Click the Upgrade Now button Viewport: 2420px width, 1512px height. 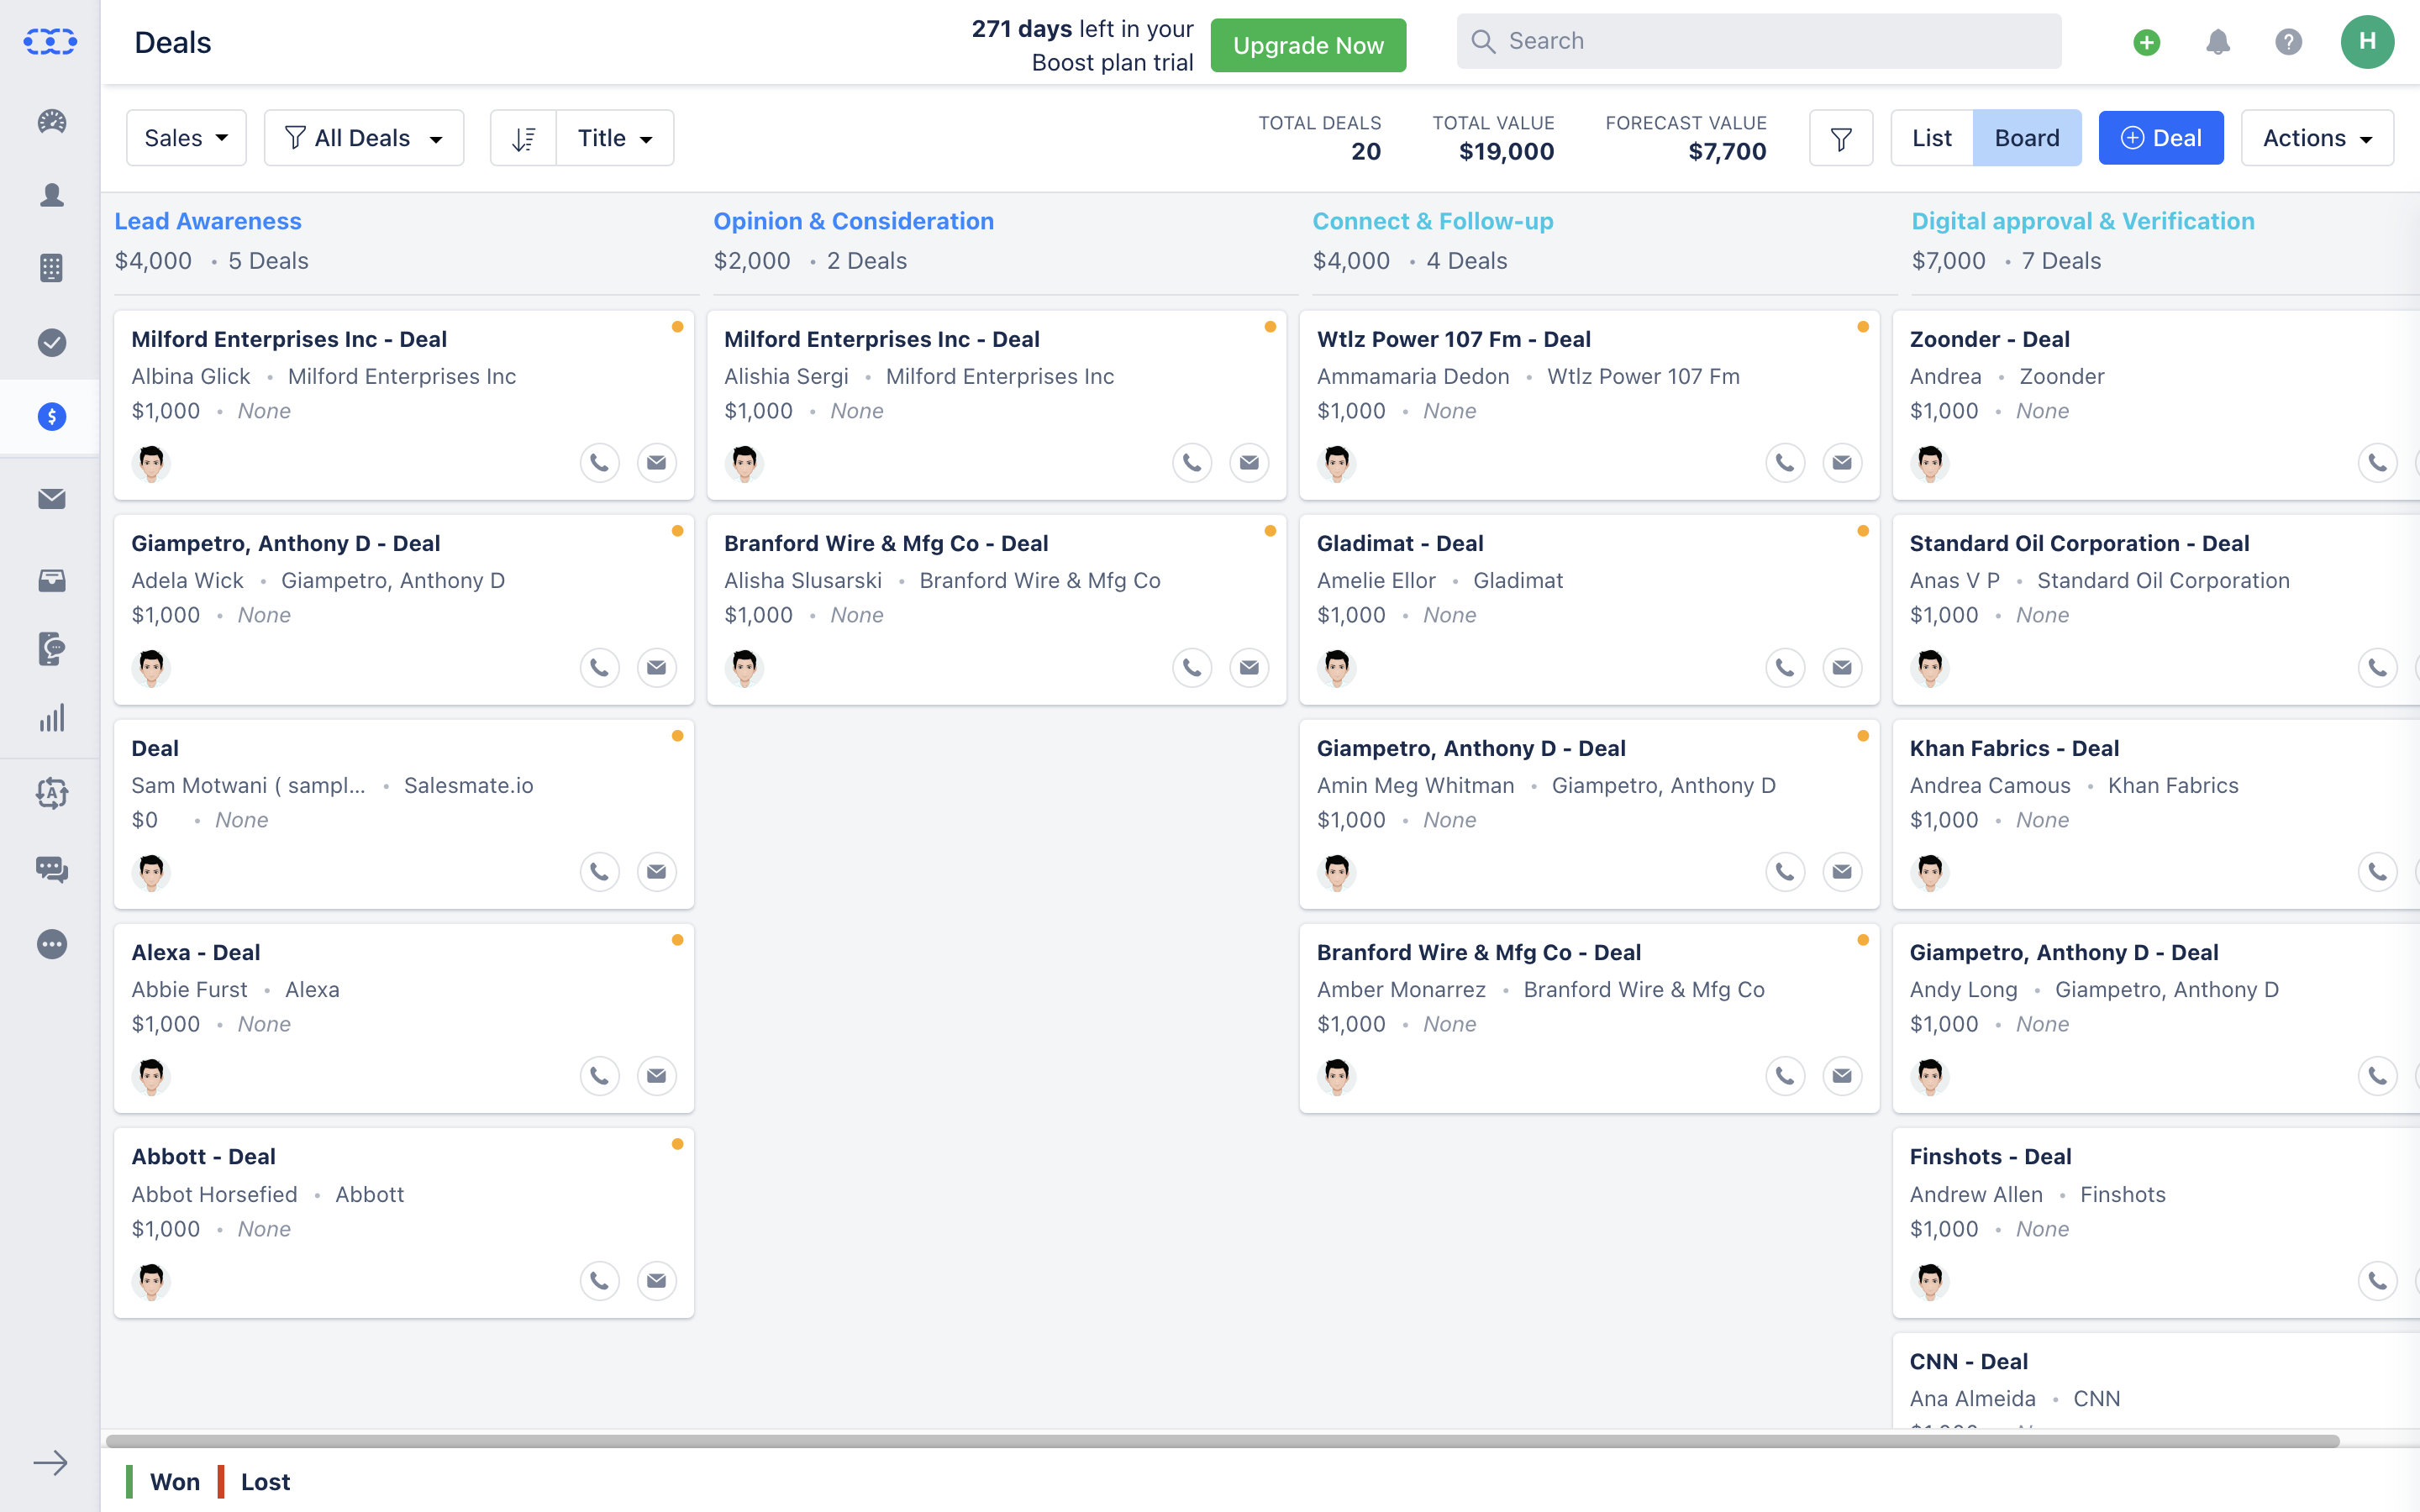point(1307,45)
